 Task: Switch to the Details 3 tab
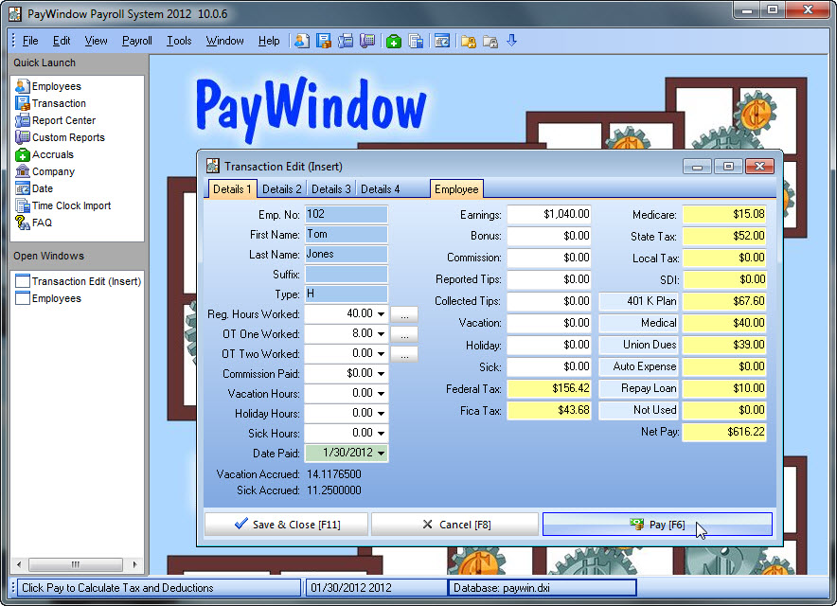coord(331,189)
